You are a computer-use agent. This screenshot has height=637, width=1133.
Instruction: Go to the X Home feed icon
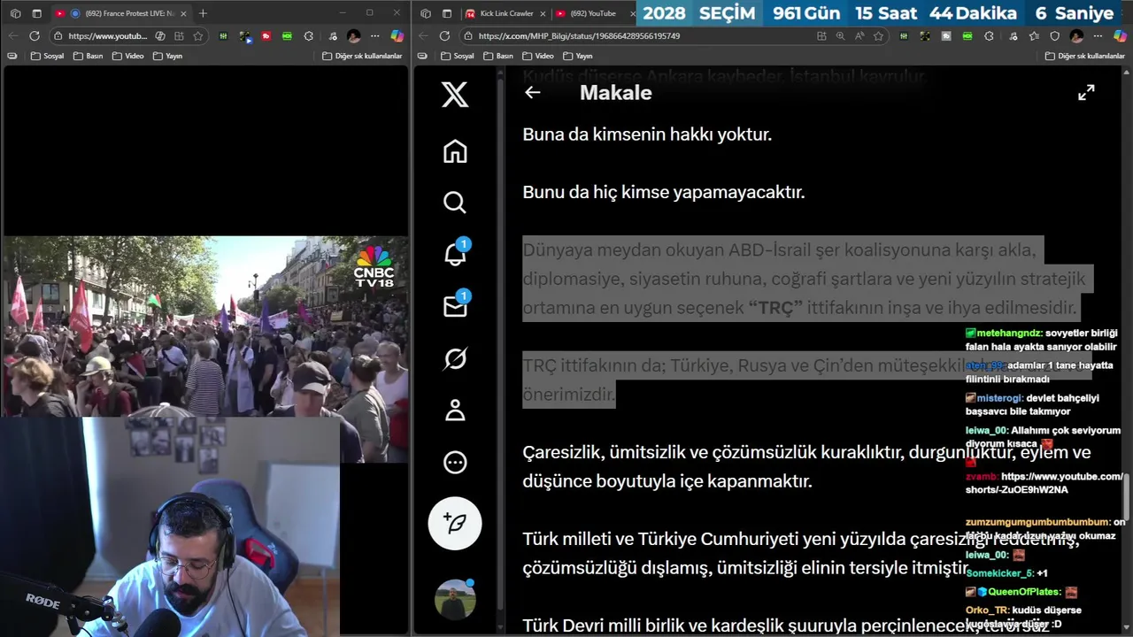click(x=455, y=151)
